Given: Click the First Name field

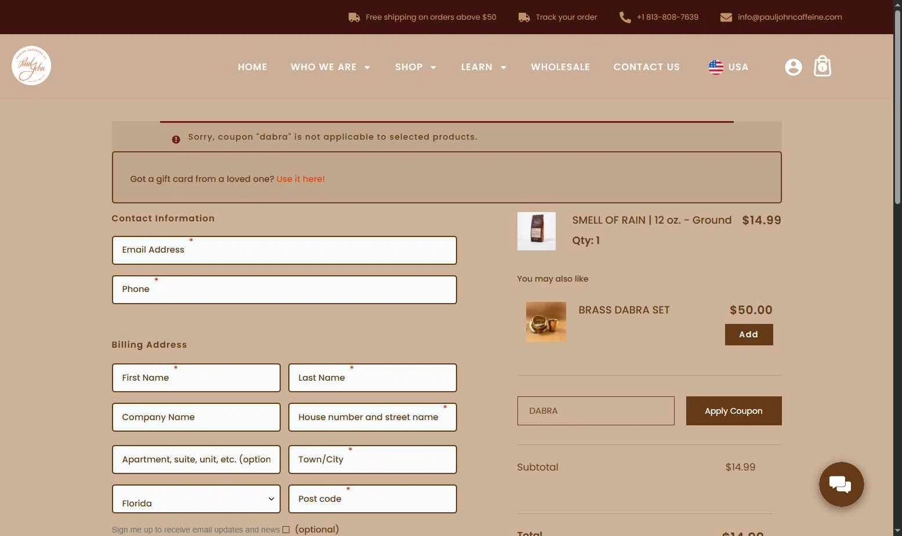Looking at the screenshot, I should (x=196, y=378).
